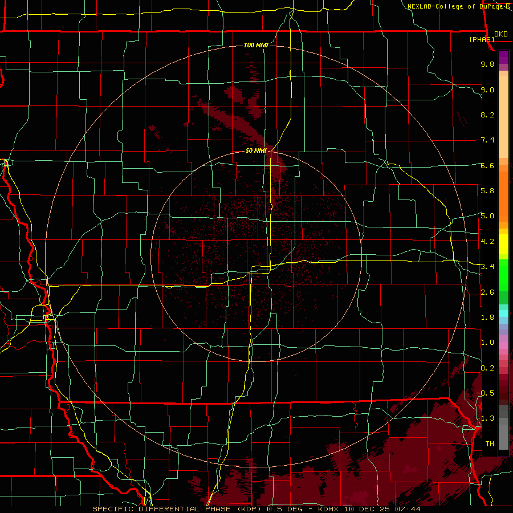513x513 pixels.
Task: Click the TH label on the color scale
Action: coord(490,443)
